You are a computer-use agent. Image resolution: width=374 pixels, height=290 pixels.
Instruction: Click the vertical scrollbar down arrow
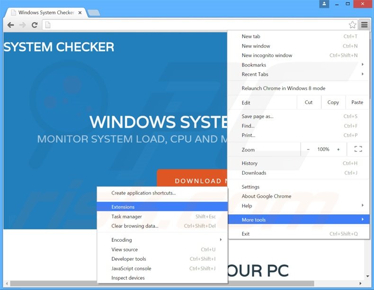point(367,276)
